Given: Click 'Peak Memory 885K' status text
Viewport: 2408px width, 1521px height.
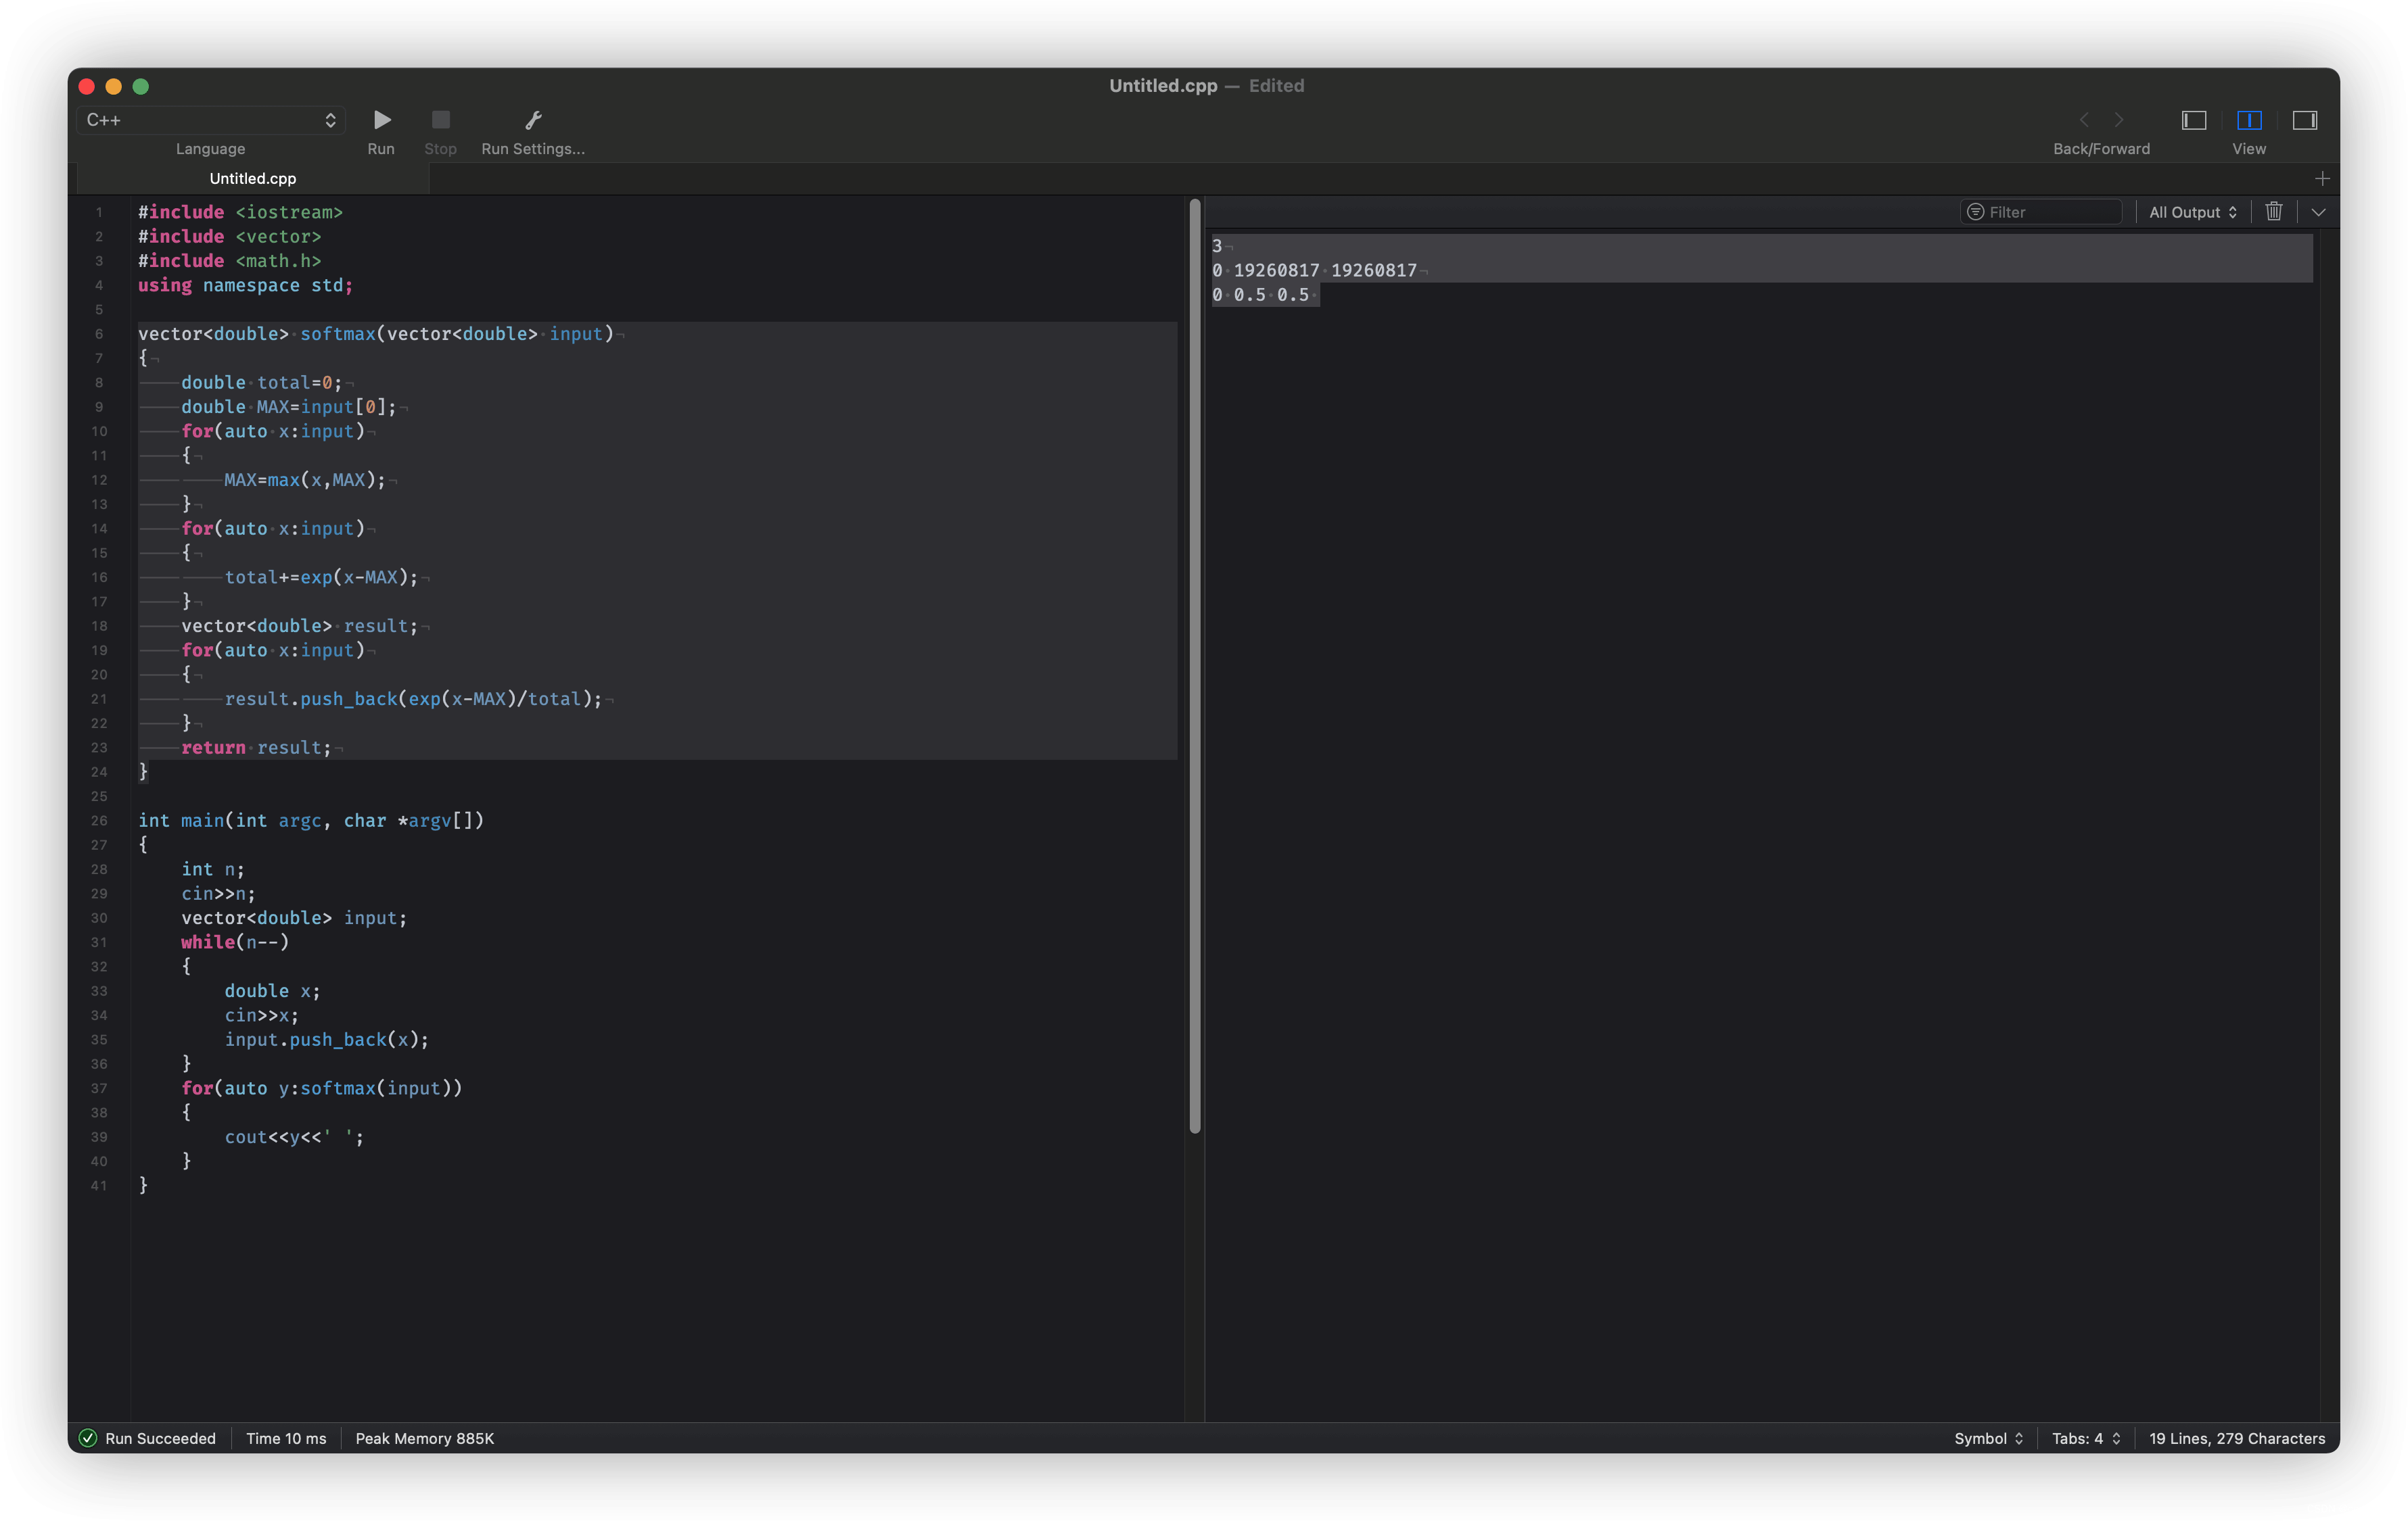Looking at the screenshot, I should (x=425, y=1438).
